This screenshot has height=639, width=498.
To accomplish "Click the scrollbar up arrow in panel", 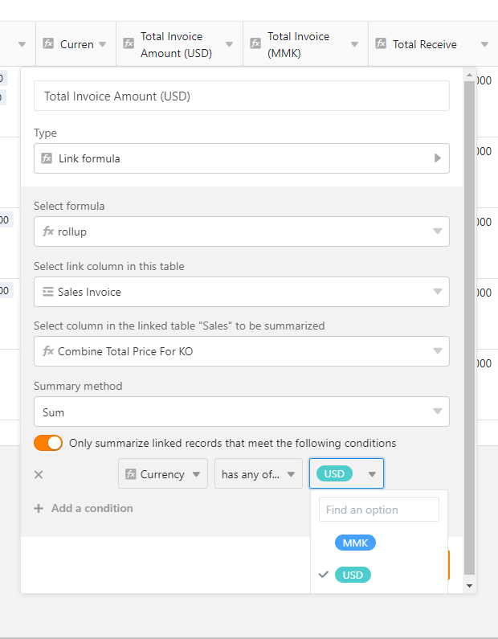I will pos(469,75).
